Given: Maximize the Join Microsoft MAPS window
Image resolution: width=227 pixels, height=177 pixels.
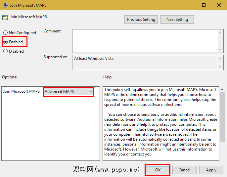Looking at the screenshot, I should click(204, 5).
